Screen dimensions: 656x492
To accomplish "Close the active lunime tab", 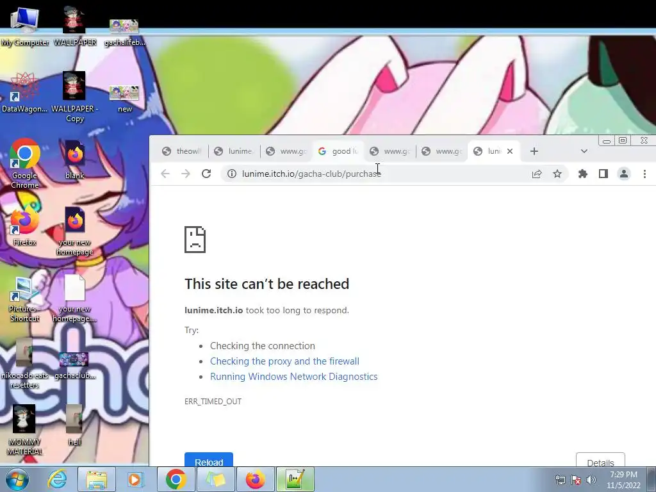I will tap(510, 151).
